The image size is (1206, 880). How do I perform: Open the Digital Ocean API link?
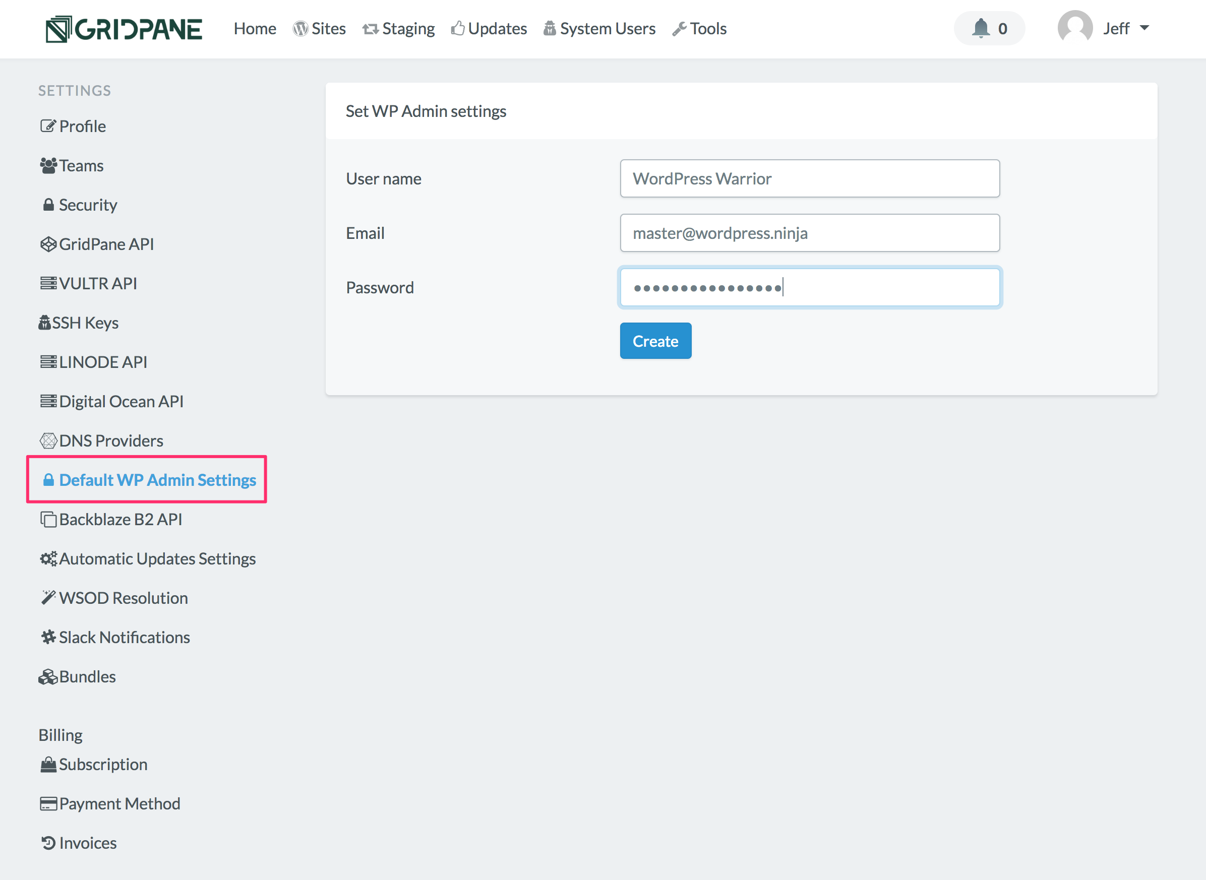pyautogui.click(x=122, y=402)
